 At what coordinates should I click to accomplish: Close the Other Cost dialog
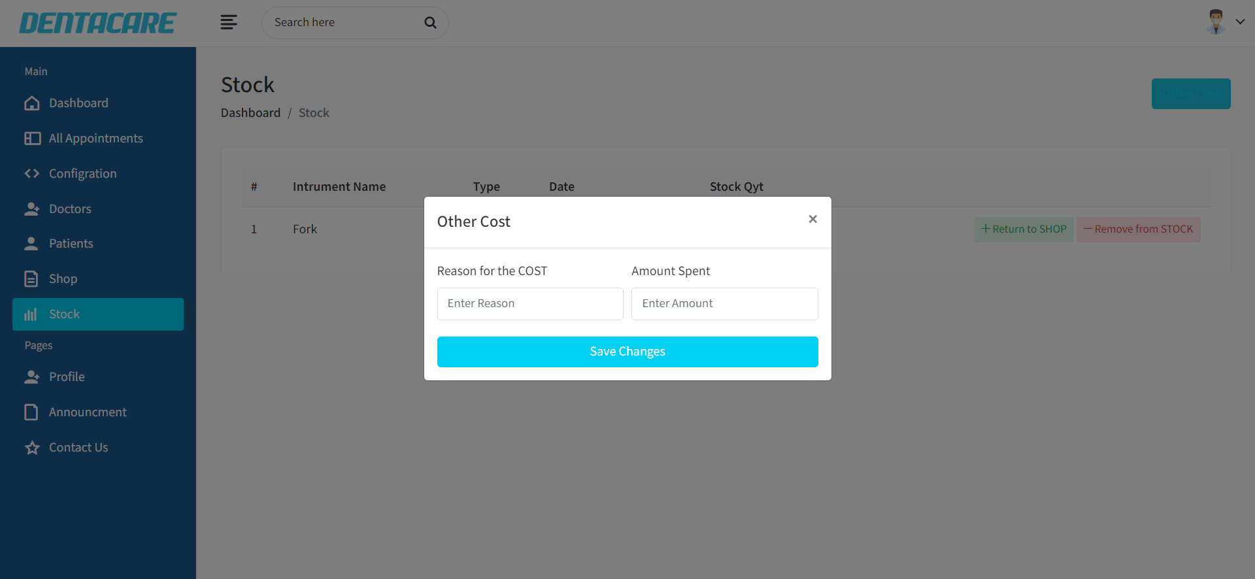click(x=812, y=220)
